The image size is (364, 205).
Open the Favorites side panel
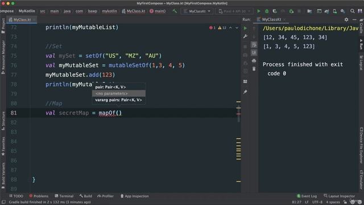[3, 146]
